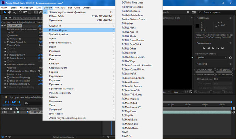This screenshot has height=139, width=236.
Task: Click the timeline zoom slider handle
Action: [108, 137]
